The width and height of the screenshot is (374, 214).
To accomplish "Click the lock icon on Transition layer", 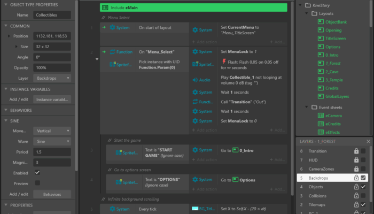I will (x=356, y=151).
